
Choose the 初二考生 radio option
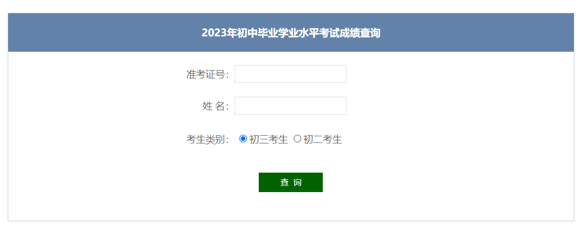tap(297, 139)
